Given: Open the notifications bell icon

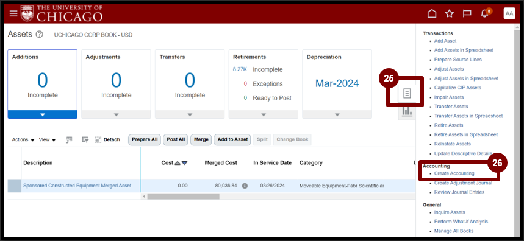Looking at the screenshot, I should [x=484, y=13].
